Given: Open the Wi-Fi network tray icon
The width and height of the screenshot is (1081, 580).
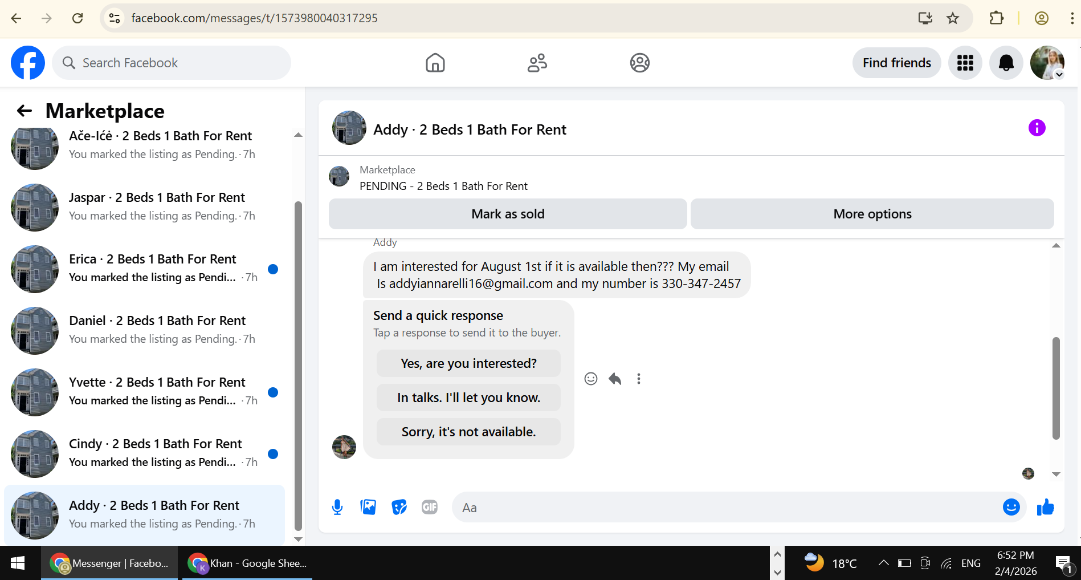Looking at the screenshot, I should [947, 563].
